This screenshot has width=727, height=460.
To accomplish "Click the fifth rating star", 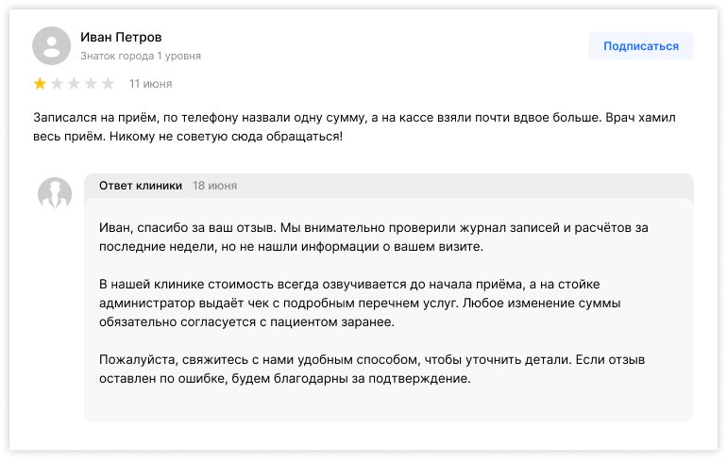I will tap(108, 84).
